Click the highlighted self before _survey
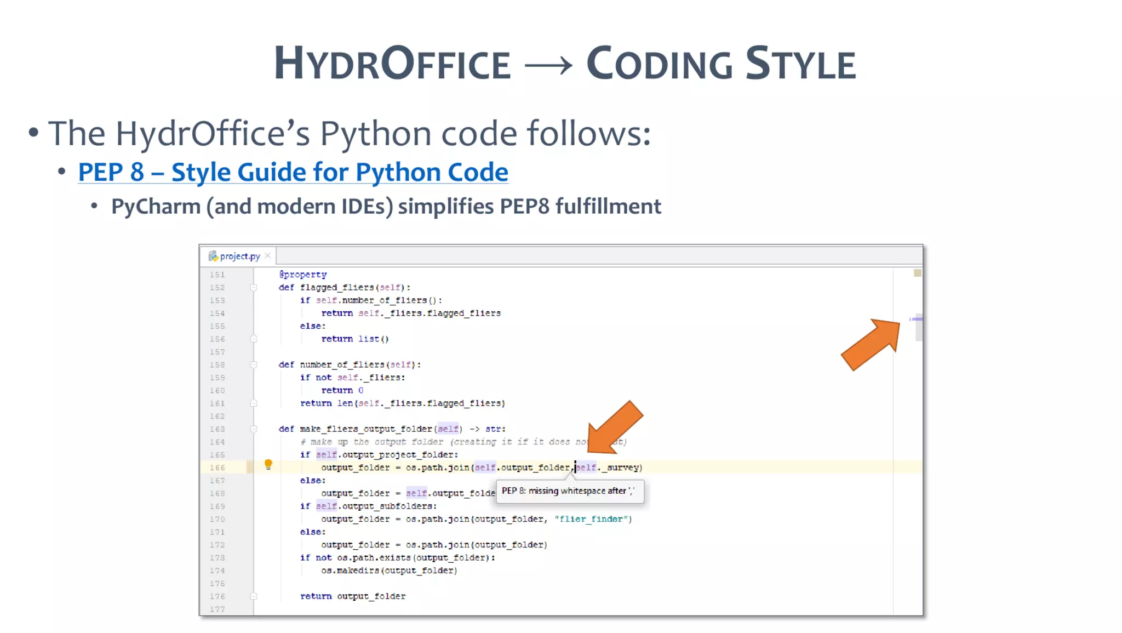The image size is (1122, 633). point(586,467)
